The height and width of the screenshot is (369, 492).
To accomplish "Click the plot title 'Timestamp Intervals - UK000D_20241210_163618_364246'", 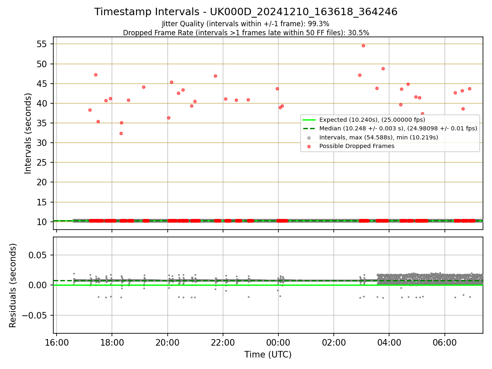I will point(246,12).
